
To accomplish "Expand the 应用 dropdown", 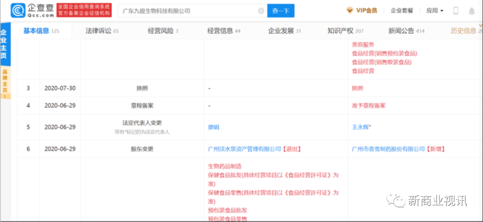I will click(435, 10).
